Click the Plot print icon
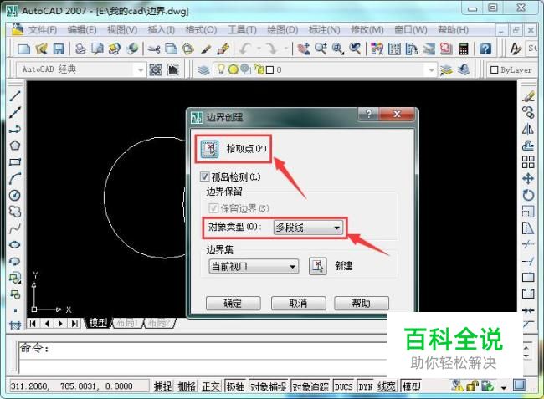This screenshot has height=399, width=544. coord(80,49)
